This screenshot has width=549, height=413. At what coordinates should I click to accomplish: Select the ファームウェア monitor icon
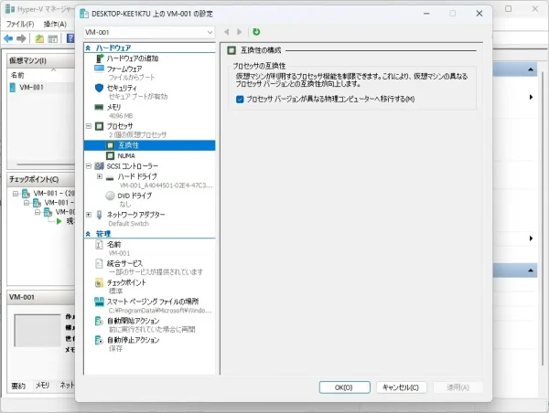pos(99,69)
